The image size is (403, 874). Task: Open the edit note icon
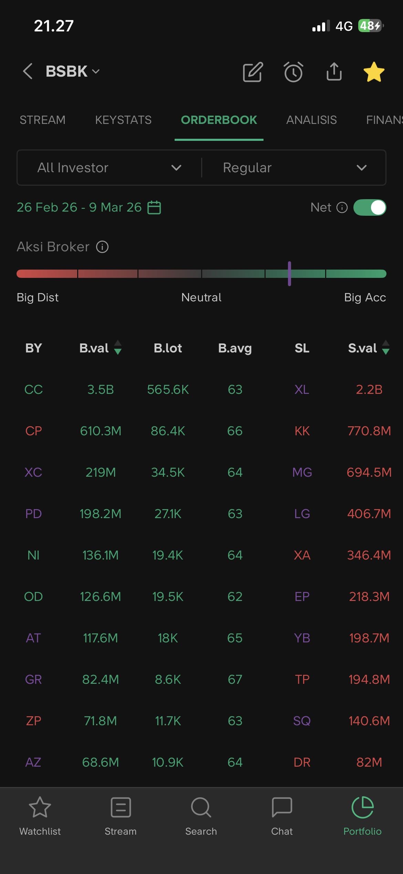[253, 72]
